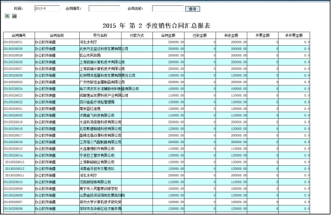Screen dimensions: 331x215
Task: Click the 合同金额 column header
Action: 168,36
